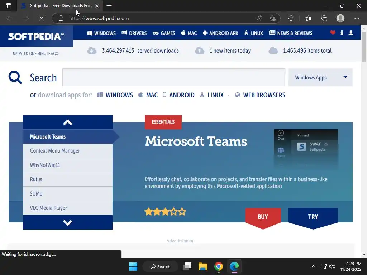Click the red BUY button
Image resolution: width=367 pixels, height=275 pixels.
(263, 217)
